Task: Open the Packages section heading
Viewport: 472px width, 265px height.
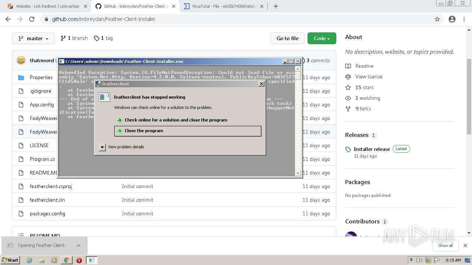Action: pos(357,182)
